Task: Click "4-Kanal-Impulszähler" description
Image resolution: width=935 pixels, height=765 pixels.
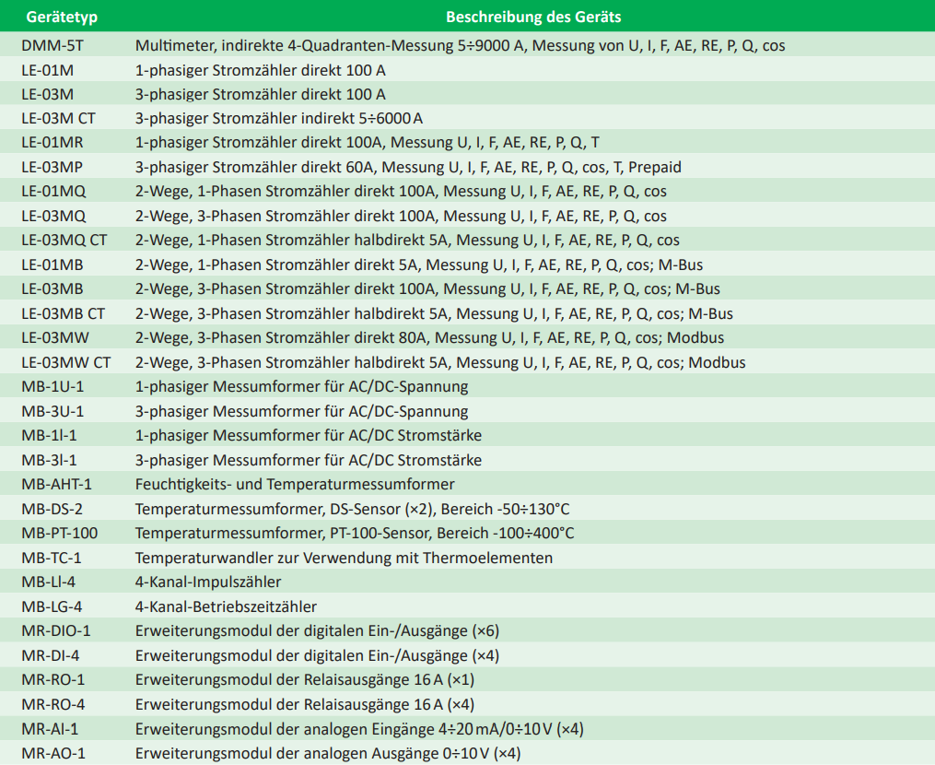Action: [208, 582]
